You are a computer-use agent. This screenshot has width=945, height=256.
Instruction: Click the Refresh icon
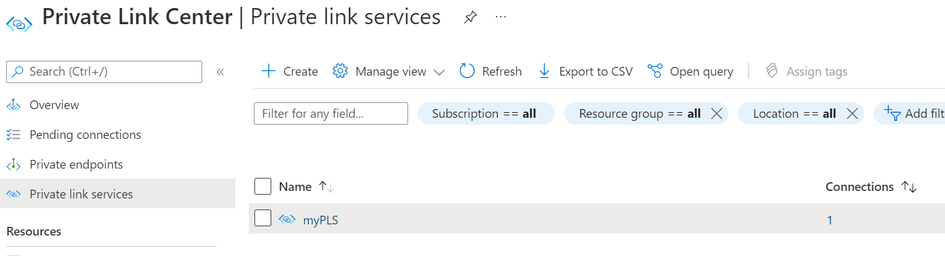(467, 71)
